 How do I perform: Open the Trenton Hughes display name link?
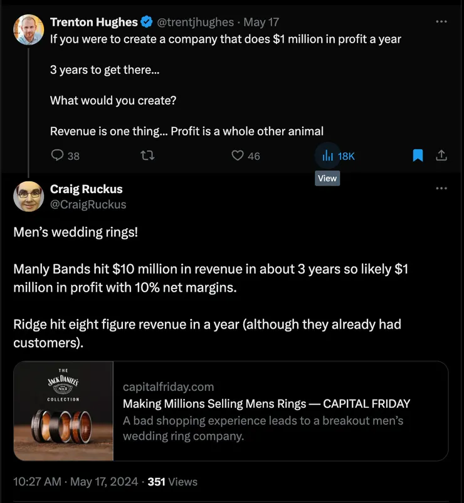94,22
